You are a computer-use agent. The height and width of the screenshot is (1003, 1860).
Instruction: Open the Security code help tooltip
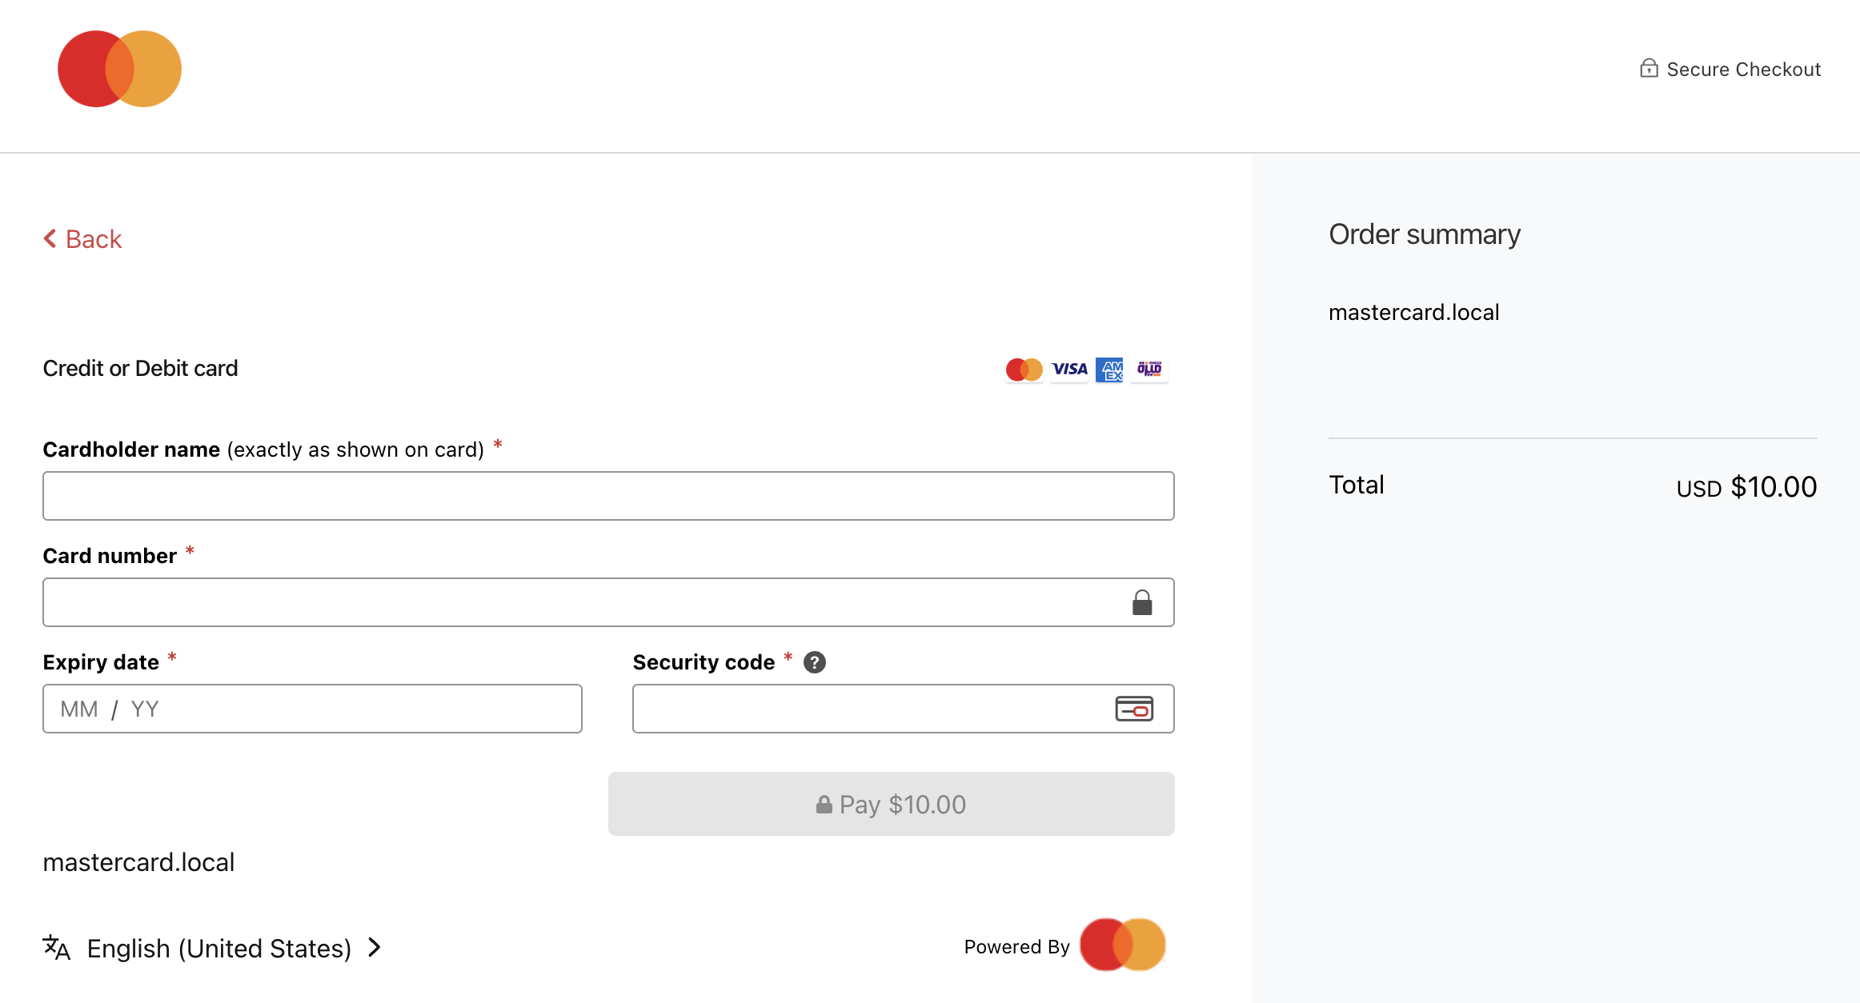tap(815, 662)
